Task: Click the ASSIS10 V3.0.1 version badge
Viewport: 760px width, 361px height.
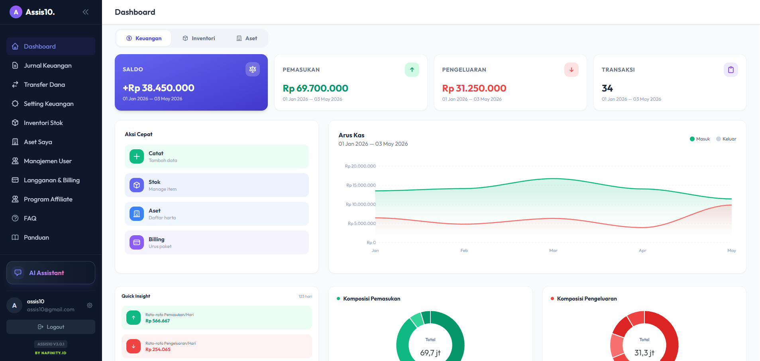Action: point(51,344)
